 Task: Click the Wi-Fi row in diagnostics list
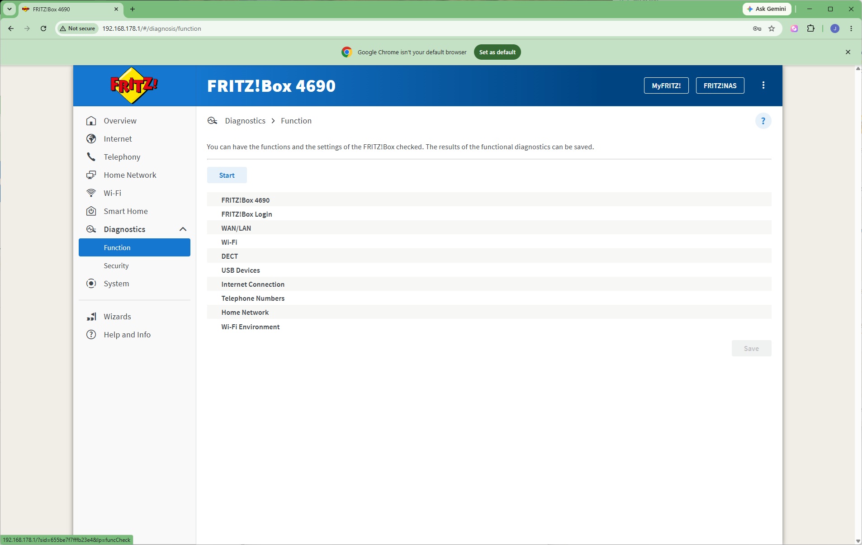(489, 242)
